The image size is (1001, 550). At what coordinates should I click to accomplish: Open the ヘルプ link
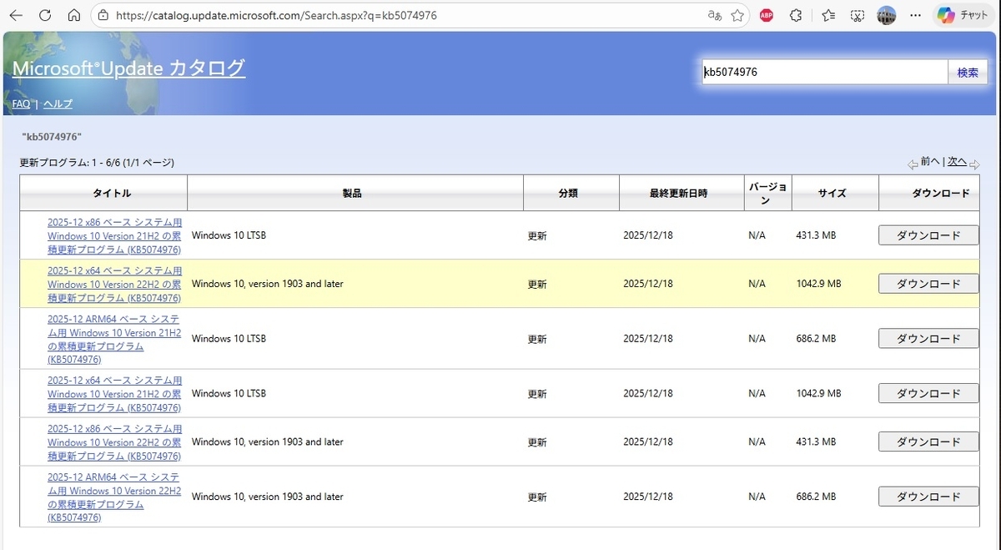click(x=58, y=103)
